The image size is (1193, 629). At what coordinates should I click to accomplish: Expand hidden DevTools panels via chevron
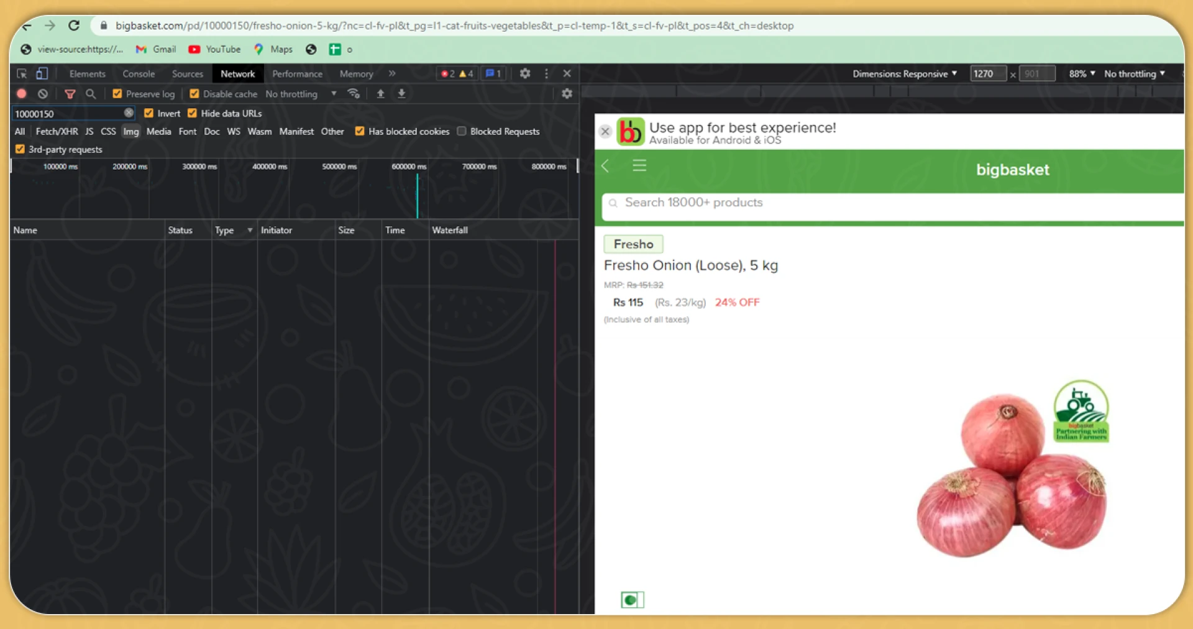[x=392, y=73]
